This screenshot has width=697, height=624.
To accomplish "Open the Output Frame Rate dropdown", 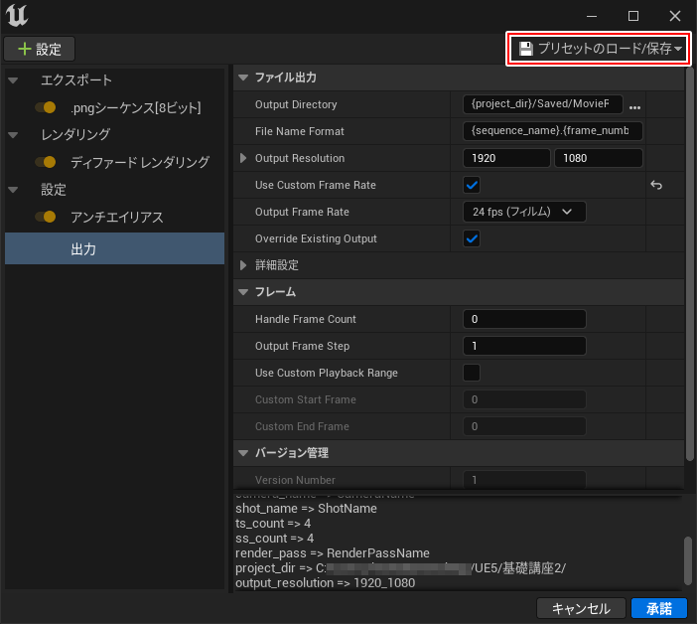I will pyautogui.click(x=524, y=212).
